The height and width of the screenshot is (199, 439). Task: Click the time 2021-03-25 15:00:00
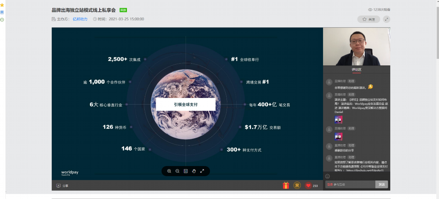pos(126,19)
